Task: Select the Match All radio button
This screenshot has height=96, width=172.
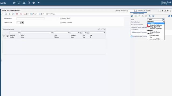Action: (133, 33)
